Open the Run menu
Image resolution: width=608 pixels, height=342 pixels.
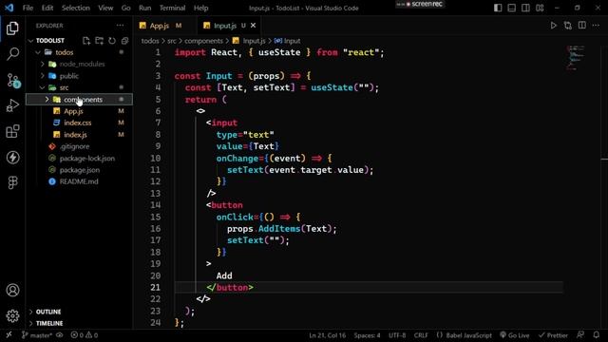[x=145, y=8]
